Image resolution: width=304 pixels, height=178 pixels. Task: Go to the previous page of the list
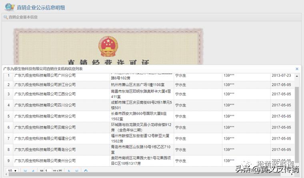[x=33, y=171]
